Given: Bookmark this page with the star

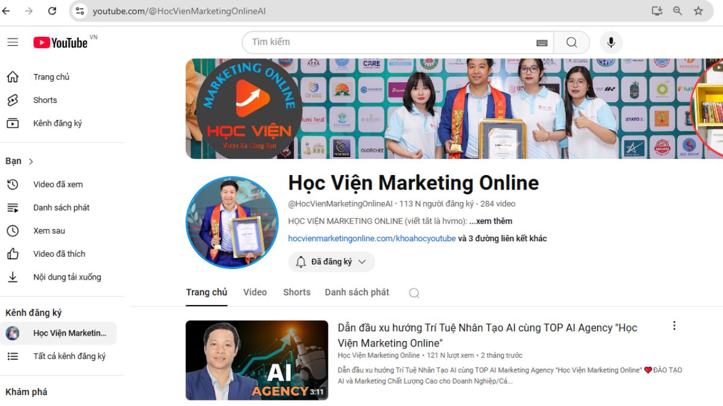Looking at the screenshot, I should pos(698,11).
